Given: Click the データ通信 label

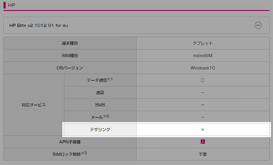Looking at the screenshot, I should tap(100, 80).
